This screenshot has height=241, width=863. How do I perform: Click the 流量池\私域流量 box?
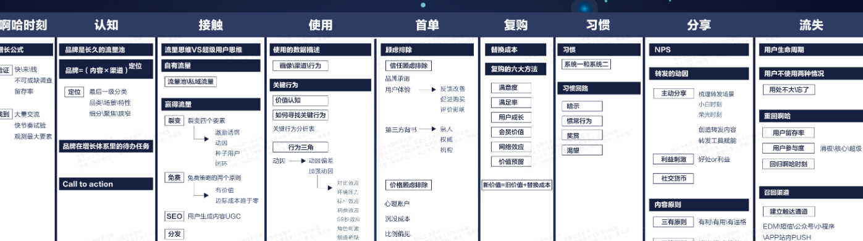[x=190, y=82]
